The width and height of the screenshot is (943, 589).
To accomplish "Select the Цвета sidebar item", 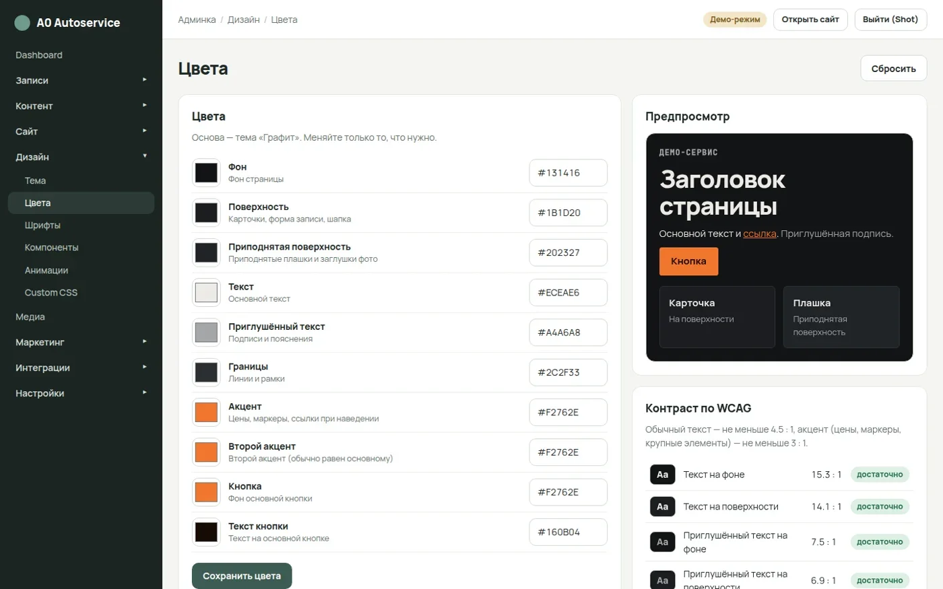I will (81, 203).
